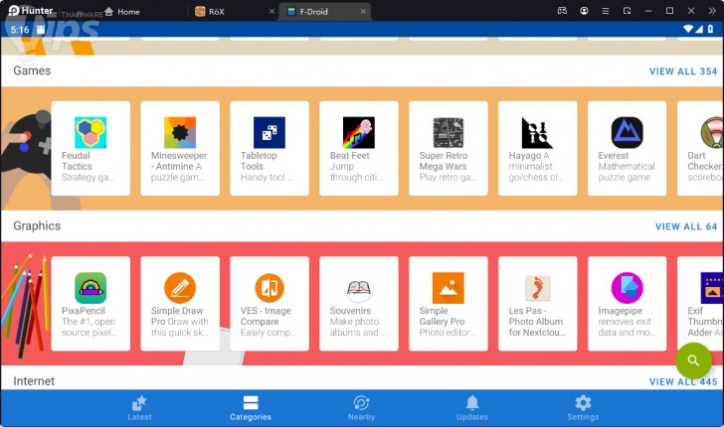Go to the emulator Home tab
This screenshot has height=427, width=724.
tap(122, 12)
